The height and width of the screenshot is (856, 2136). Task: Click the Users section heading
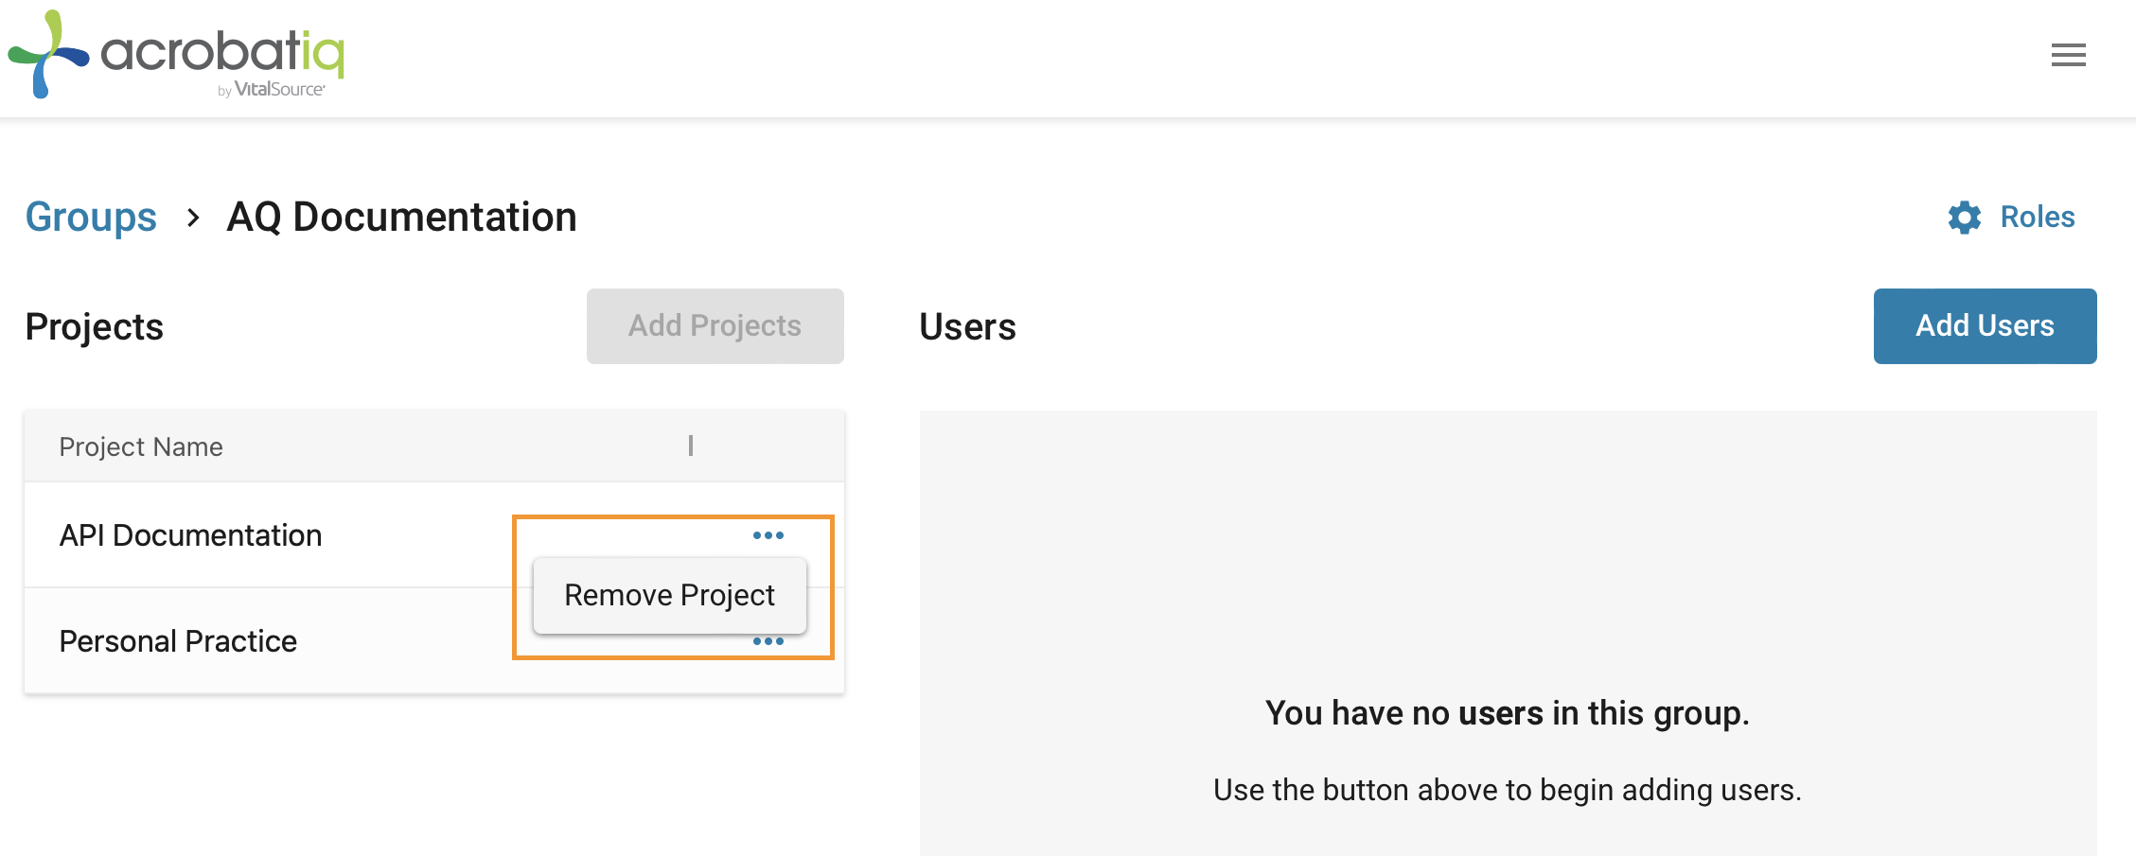[967, 326]
